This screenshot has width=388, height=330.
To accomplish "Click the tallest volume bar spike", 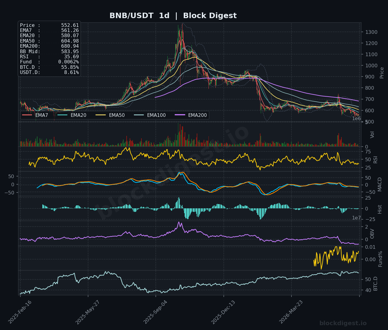I will pos(179,135).
